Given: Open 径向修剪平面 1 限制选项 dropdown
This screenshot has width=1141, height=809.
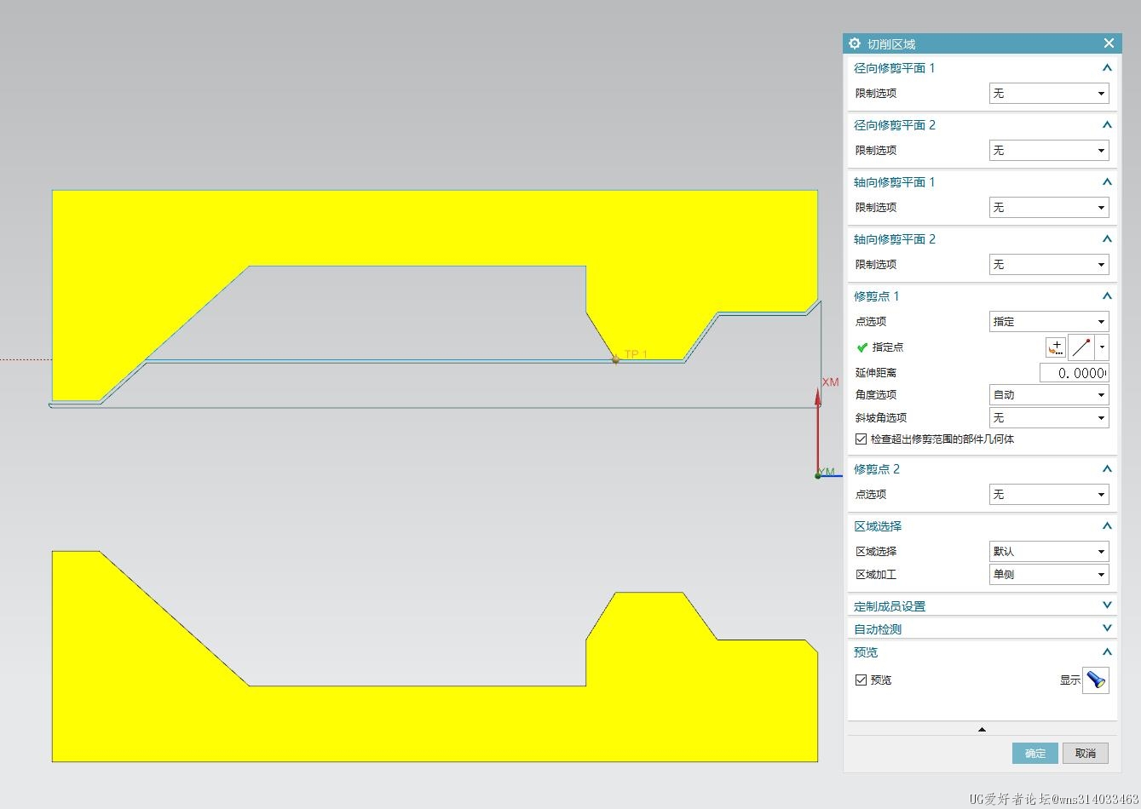Looking at the screenshot, I should click(x=1049, y=94).
